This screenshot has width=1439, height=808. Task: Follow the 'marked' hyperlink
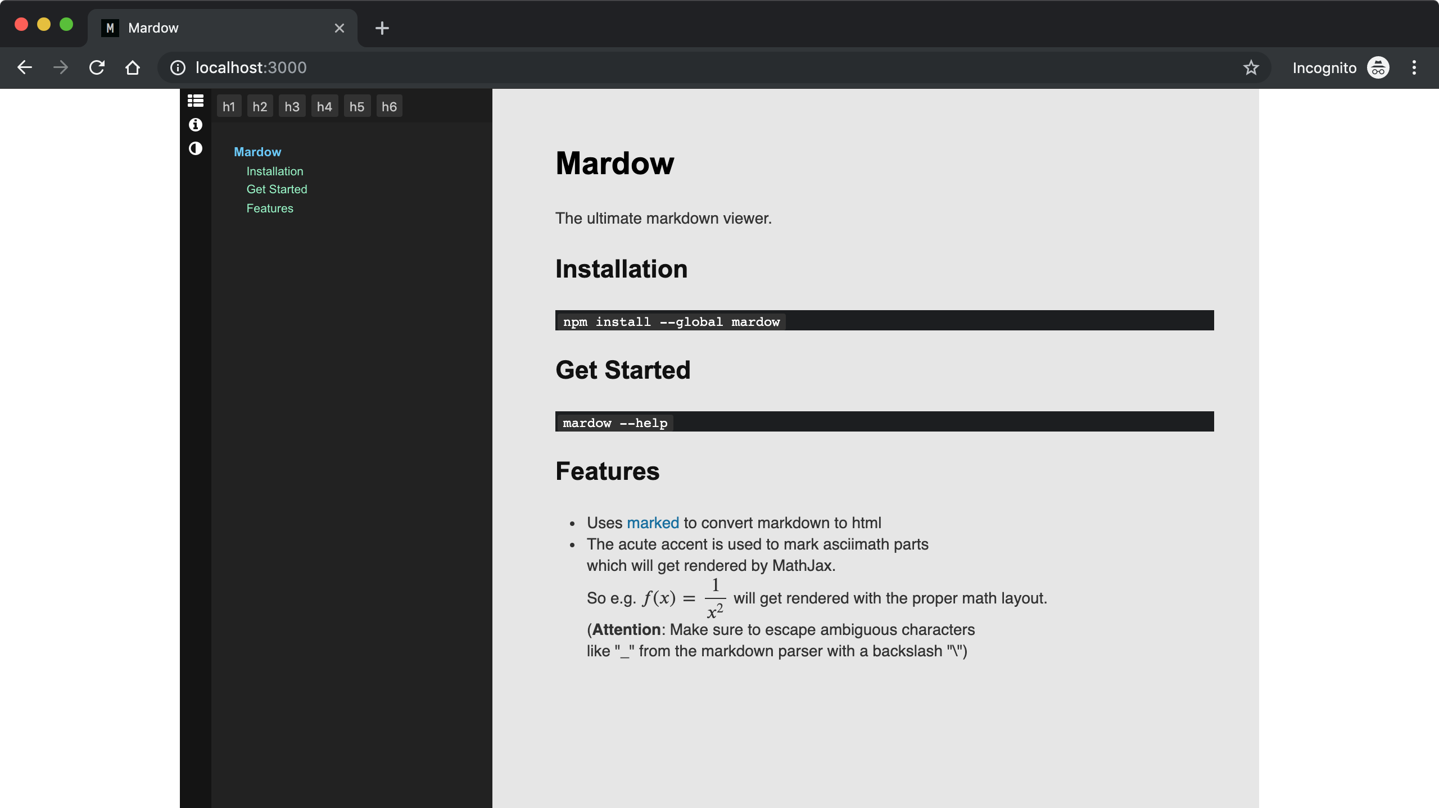click(x=653, y=523)
